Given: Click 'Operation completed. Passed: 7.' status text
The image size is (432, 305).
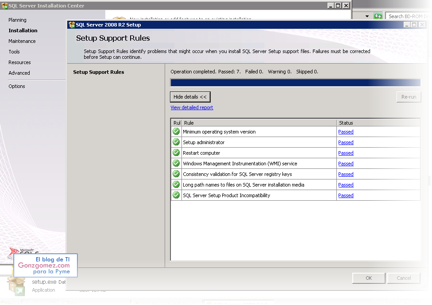Looking at the screenshot, I should (205, 72).
